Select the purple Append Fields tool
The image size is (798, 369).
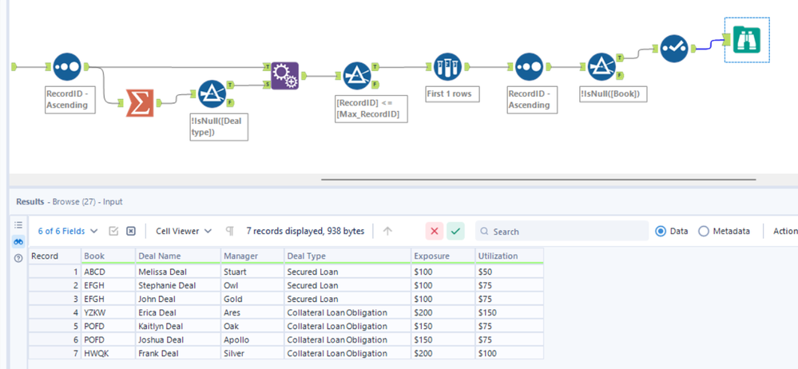[284, 76]
